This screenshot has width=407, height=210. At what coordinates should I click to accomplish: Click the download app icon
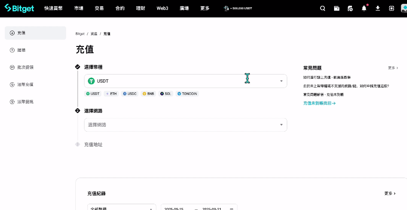coord(378,8)
